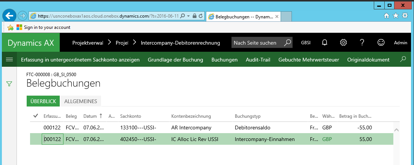Open the Sachkonto column header menu
This screenshot has height=165, width=414.
pos(130,116)
